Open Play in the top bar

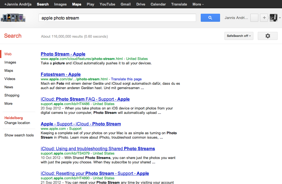(90, 4)
